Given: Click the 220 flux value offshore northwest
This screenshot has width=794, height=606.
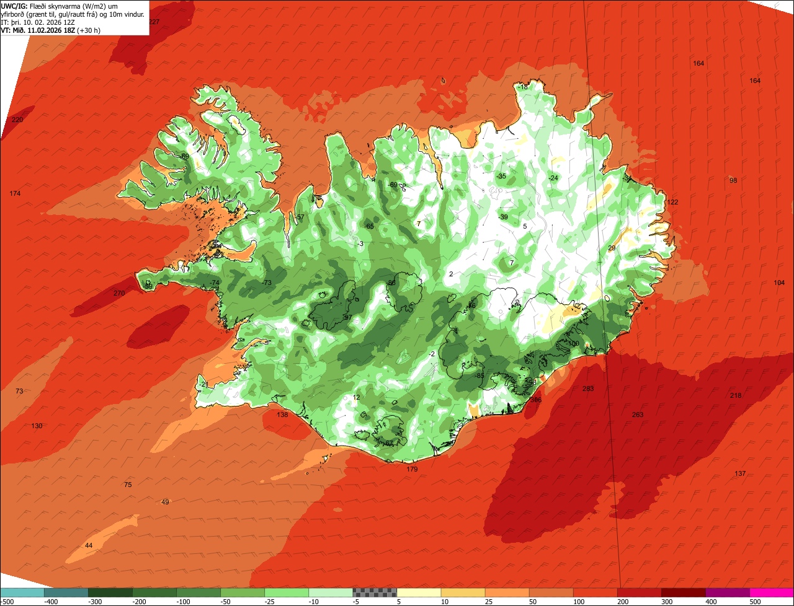Looking at the screenshot, I should point(17,120).
